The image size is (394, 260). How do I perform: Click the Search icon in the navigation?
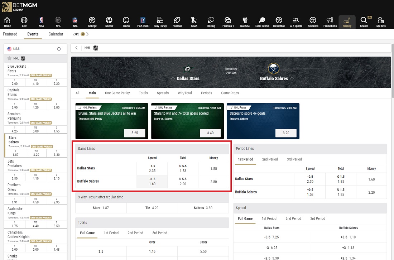(x=364, y=22)
